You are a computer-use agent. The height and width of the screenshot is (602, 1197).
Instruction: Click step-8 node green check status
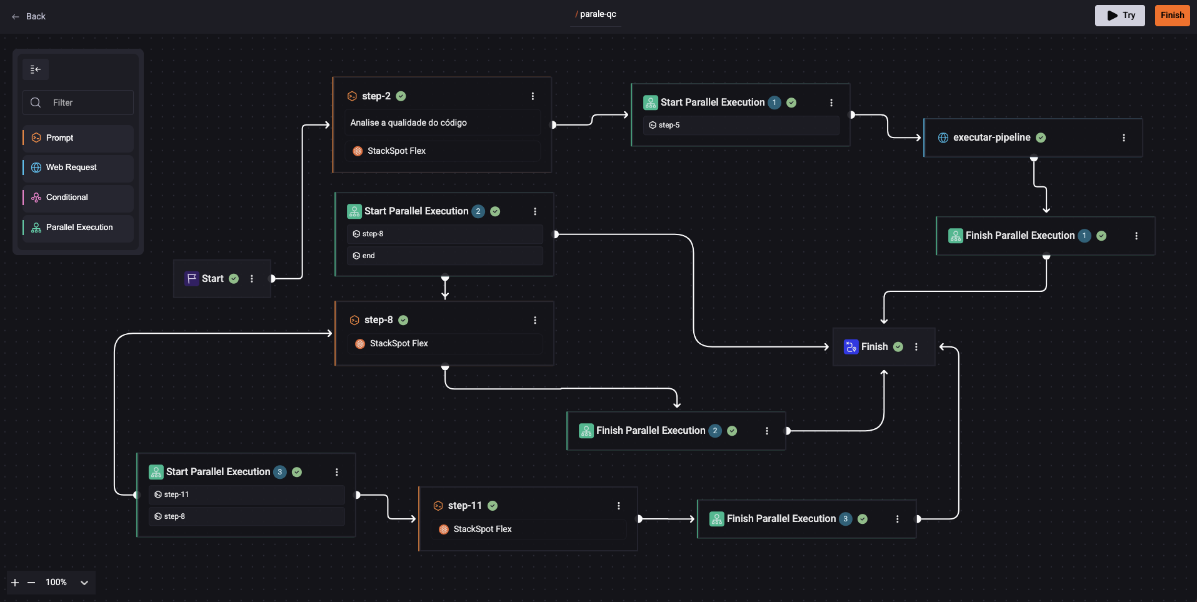coord(403,320)
